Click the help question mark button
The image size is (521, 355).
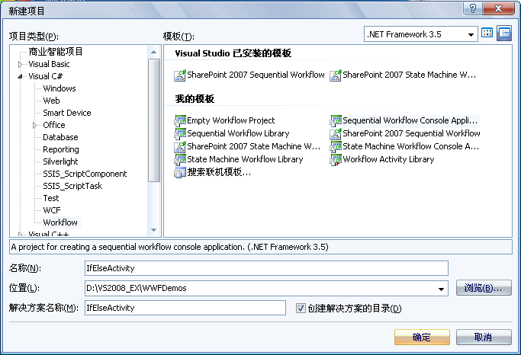point(472,8)
